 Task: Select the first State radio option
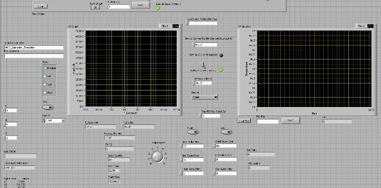(x=45, y=68)
